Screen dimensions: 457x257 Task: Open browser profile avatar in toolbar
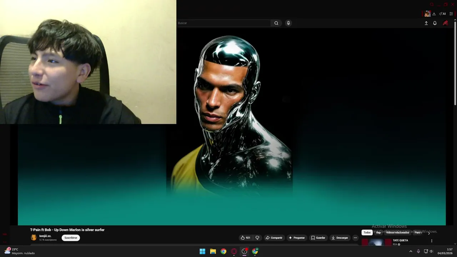(x=427, y=14)
